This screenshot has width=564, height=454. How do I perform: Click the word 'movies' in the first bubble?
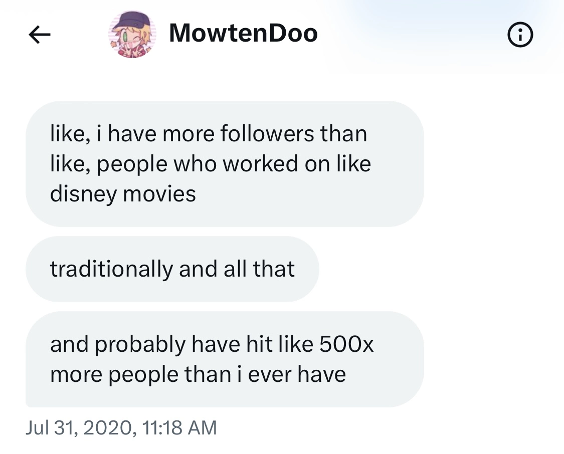coord(159,194)
